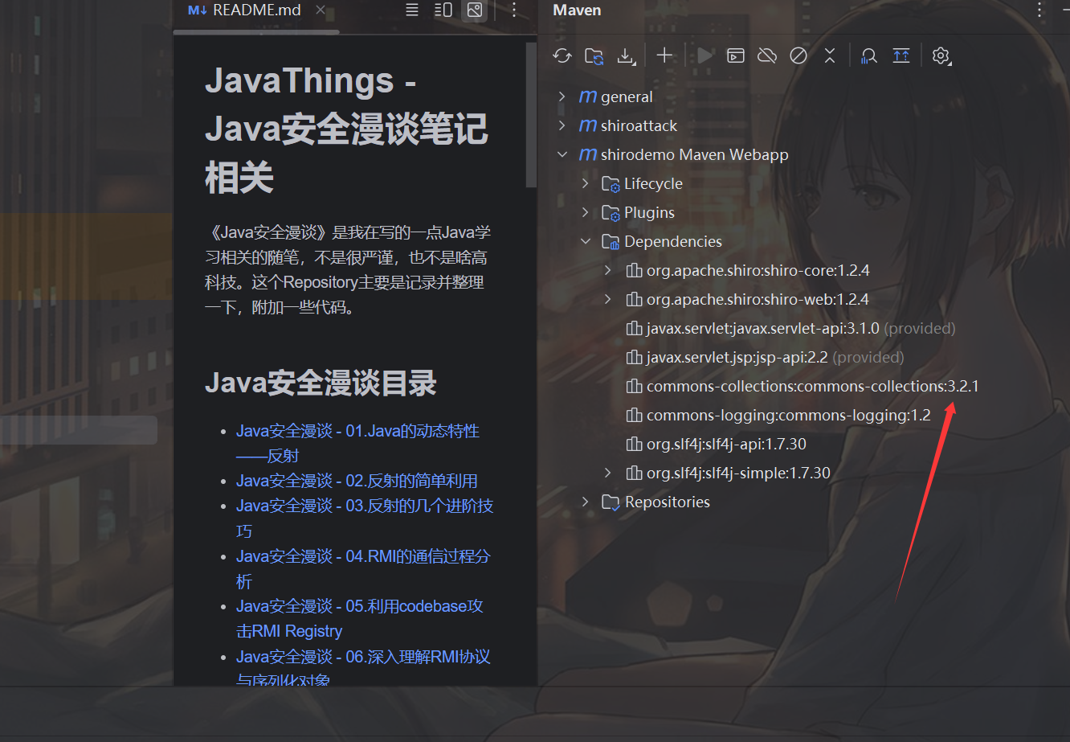The height and width of the screenshot is (742, 1070).
Task: Open the 02.反射的简单利用 link
Action: pyautogui.click(x=357, y=481)
